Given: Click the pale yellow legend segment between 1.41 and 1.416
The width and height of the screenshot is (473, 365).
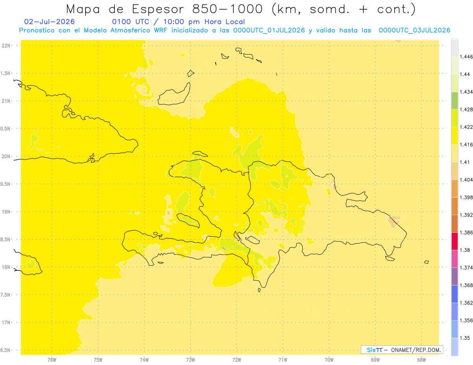Looking at the screenshot, I should [454, 153].
